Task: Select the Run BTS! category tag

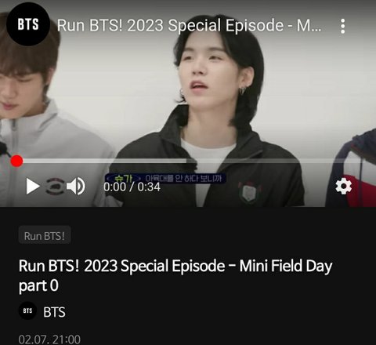Action: pyautogui.click(x=45, y=236)
